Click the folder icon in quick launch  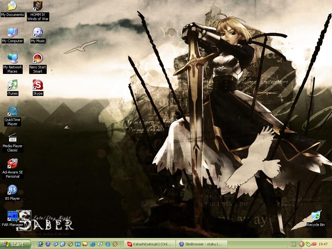tap(85, 244)
